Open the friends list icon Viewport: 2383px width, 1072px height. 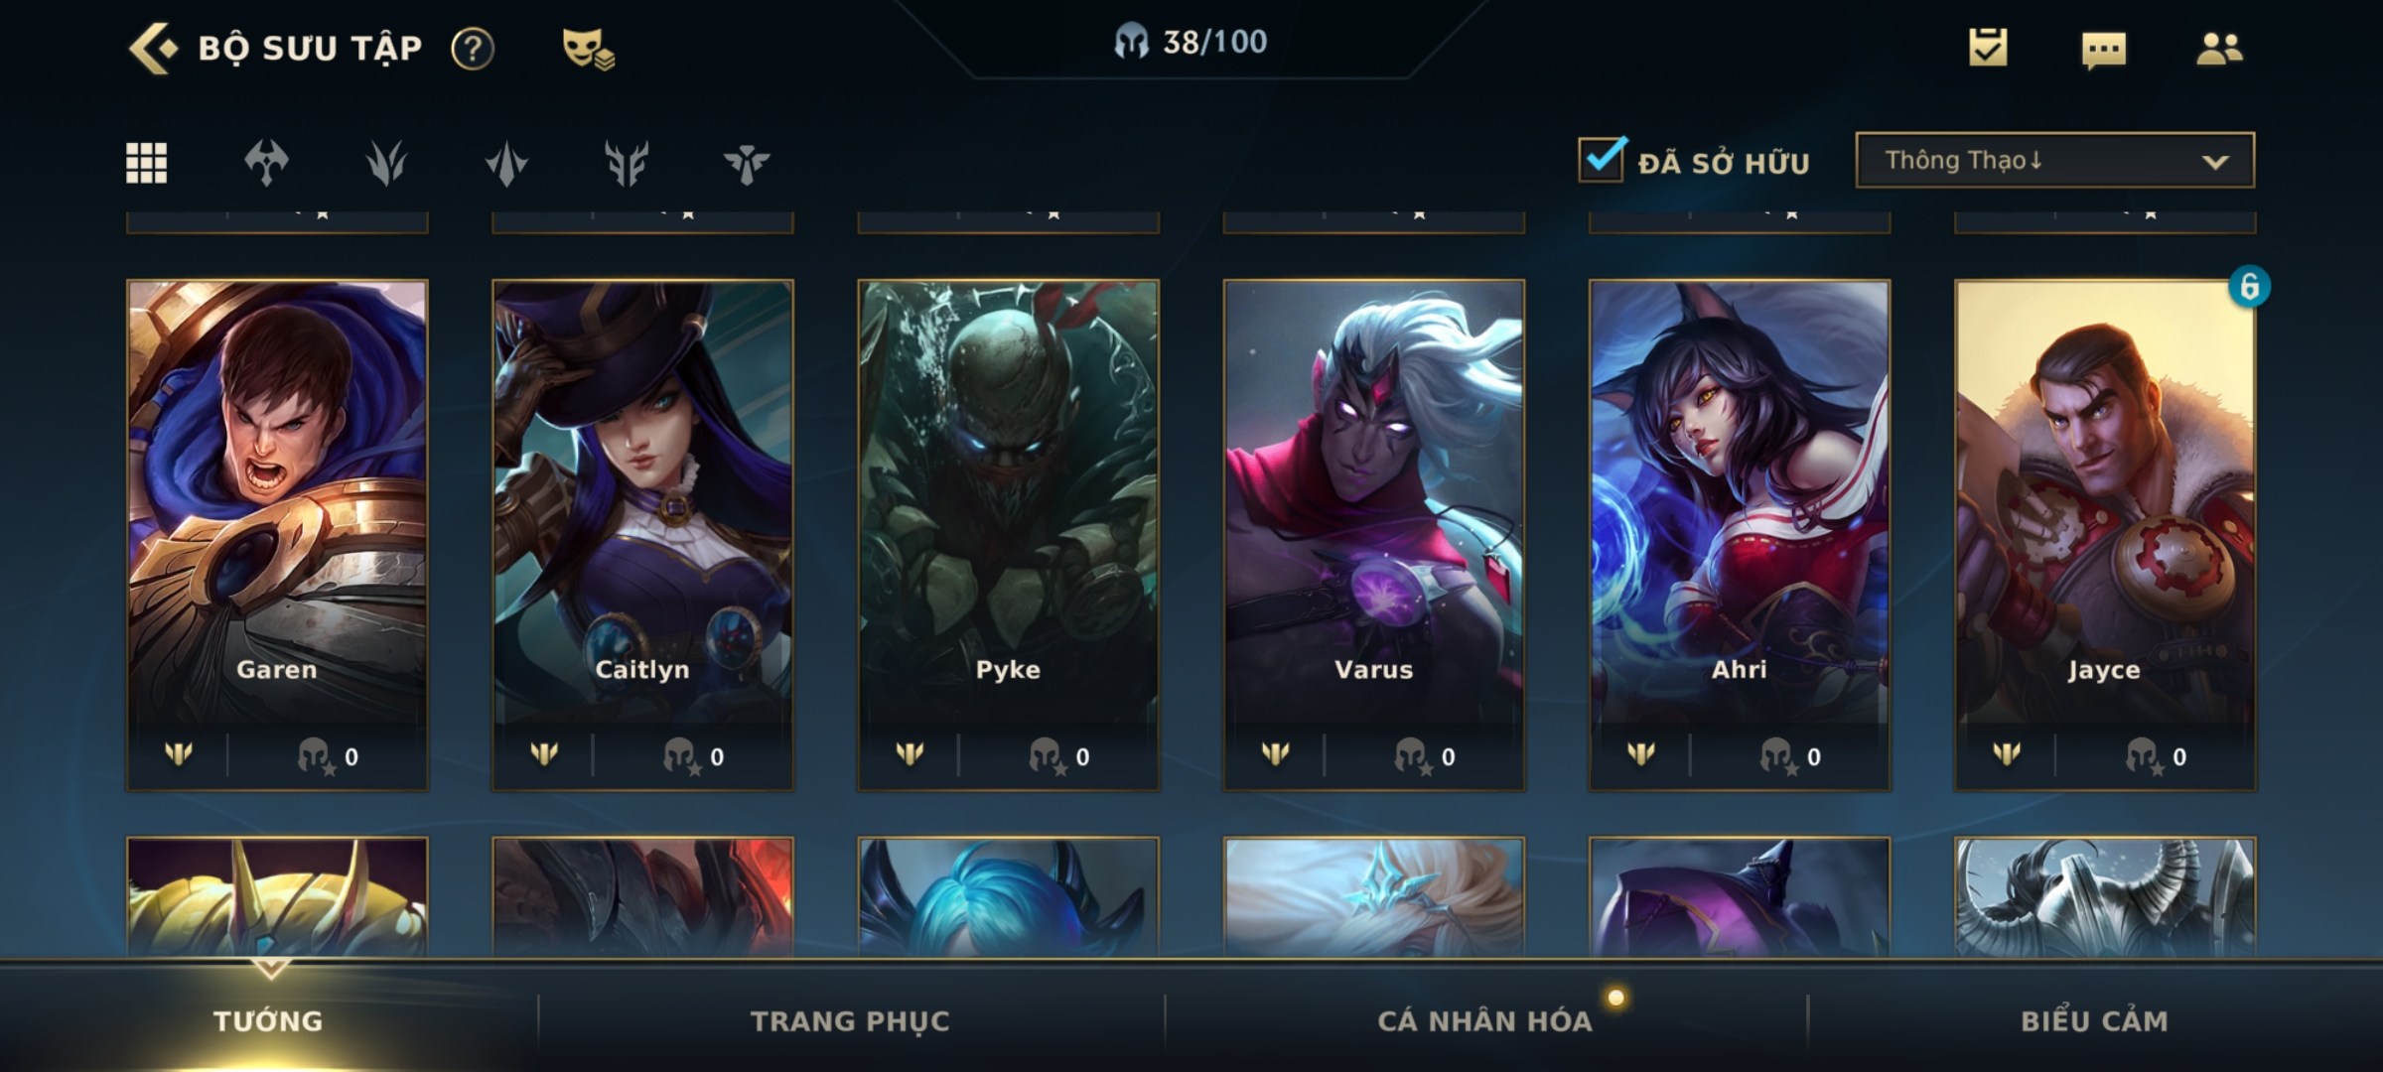(x=2219, y=48)
